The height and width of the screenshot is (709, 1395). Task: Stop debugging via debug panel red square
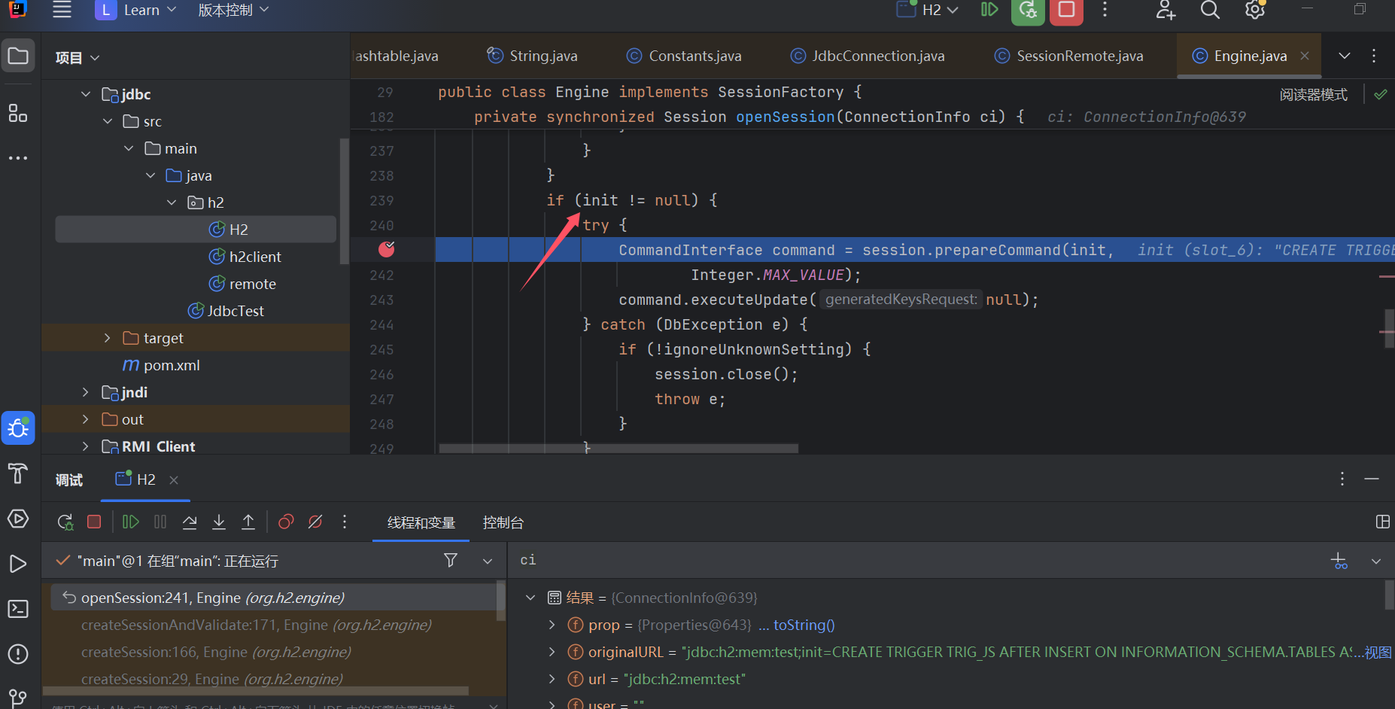pos(94,522)
